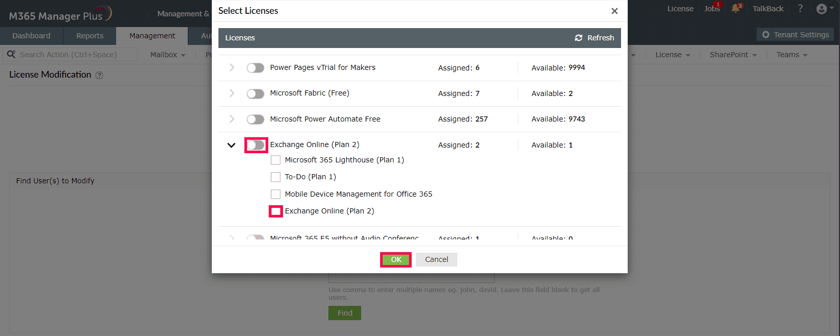Image resolution: width=840 pixels, height=336 pixels.
Task: Confirm with the OK button
Action: click(x=396, y=259)
